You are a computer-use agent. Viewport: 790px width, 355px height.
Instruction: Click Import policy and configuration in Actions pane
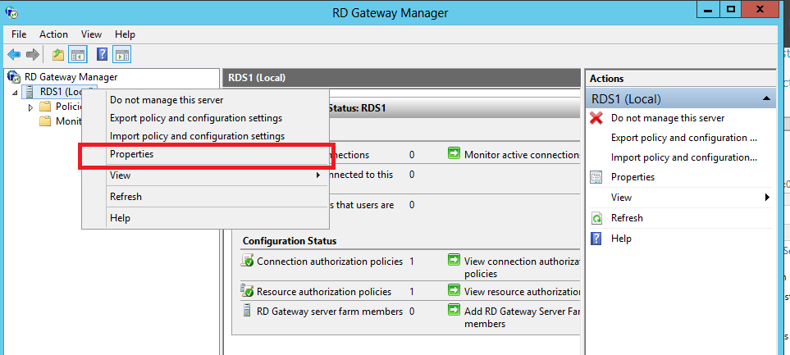[683, 157]
